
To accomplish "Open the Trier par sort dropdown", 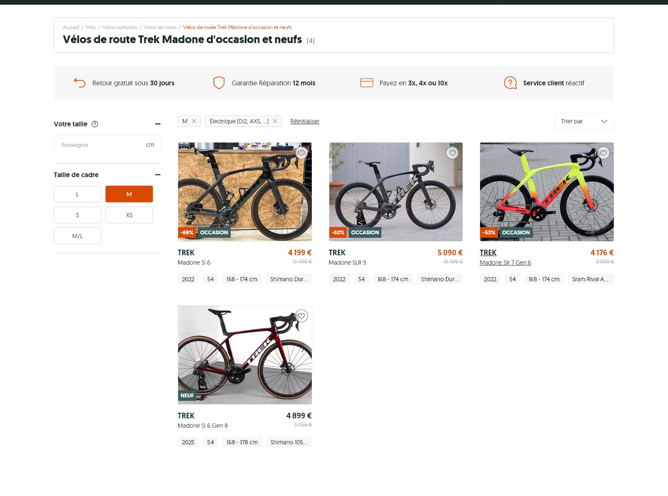I will click(x=584, y=121).
